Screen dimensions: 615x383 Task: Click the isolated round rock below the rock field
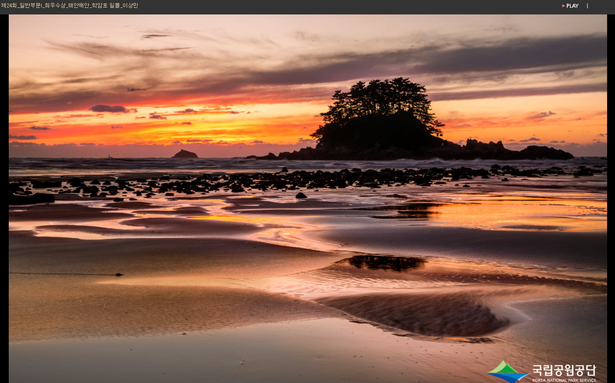(301, 195)
